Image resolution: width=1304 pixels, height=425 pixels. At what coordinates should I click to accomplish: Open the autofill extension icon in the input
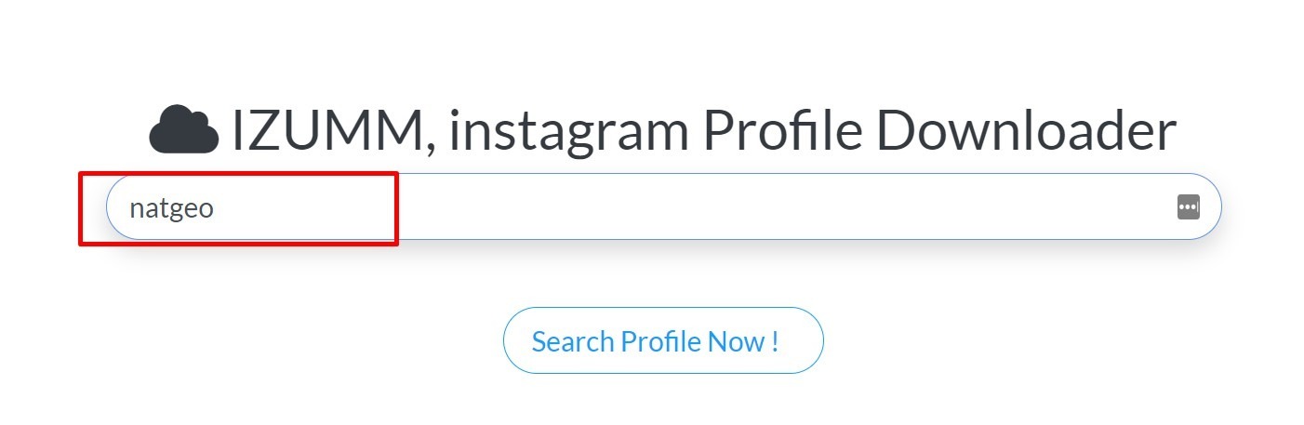click(1188, 207)
